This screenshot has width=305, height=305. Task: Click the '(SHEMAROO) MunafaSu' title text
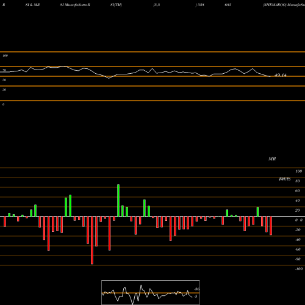(x=284, y=5)
